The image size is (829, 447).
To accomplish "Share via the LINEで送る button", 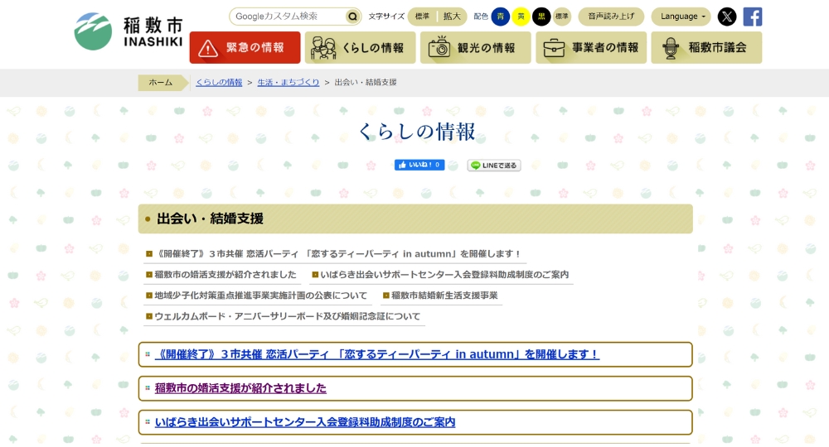I will pos(494,166).
